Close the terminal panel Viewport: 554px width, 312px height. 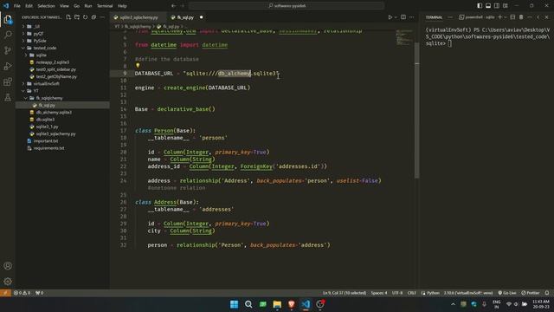click(x=546, y=17)
